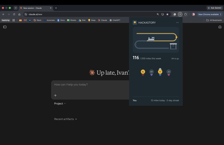Toggle the Claude sidebar panel
224x145 pixels.
5,27
